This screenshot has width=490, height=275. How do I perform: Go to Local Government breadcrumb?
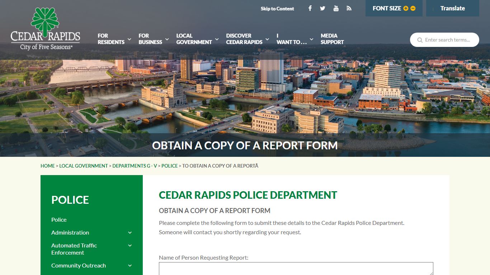pos(84,166)
